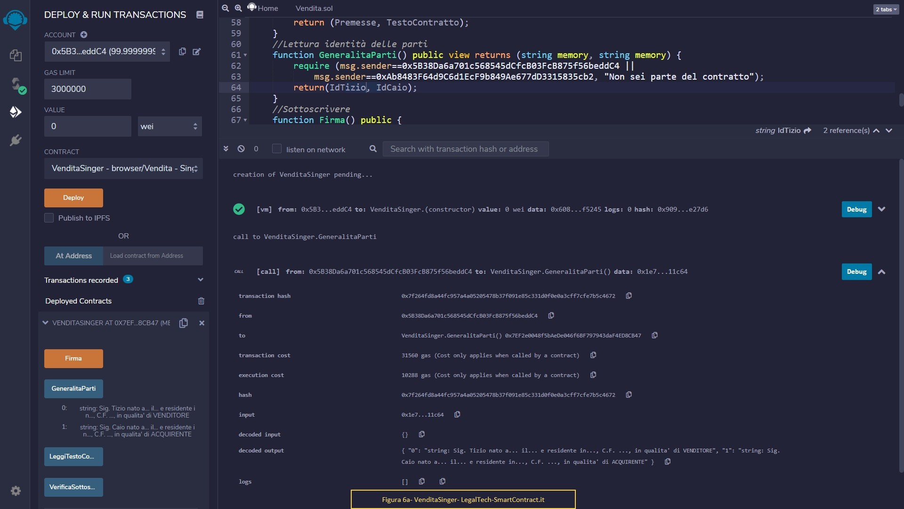The image size is (904, 509).
Task: Expand the Transactions recorded section
Action: pyautogui.click(x=201, y=280)
